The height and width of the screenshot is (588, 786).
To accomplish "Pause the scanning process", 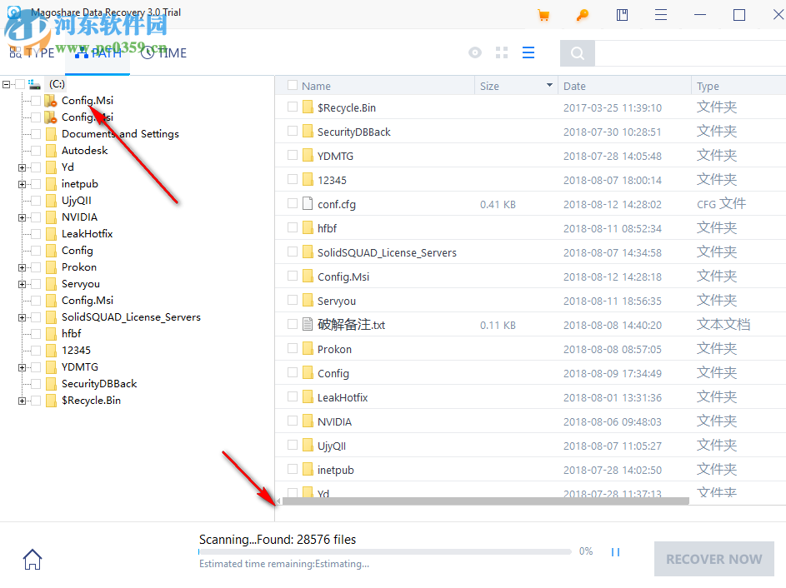I will 615,551.
